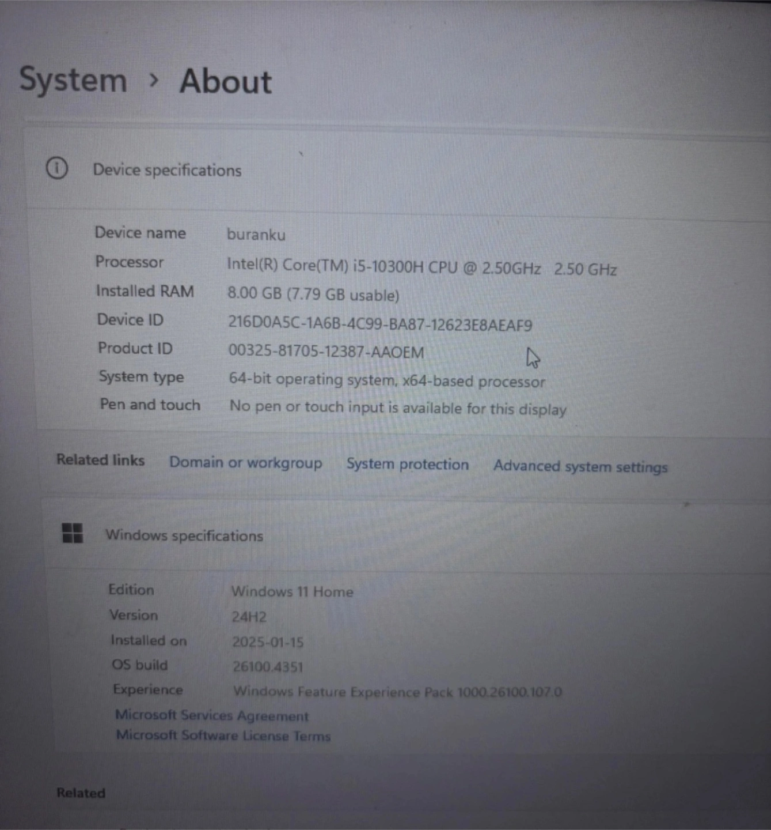This screenshot has height=830, width=771.
Task: Click the Windows 11 Home edition value
Action: [x=293, y=591]
